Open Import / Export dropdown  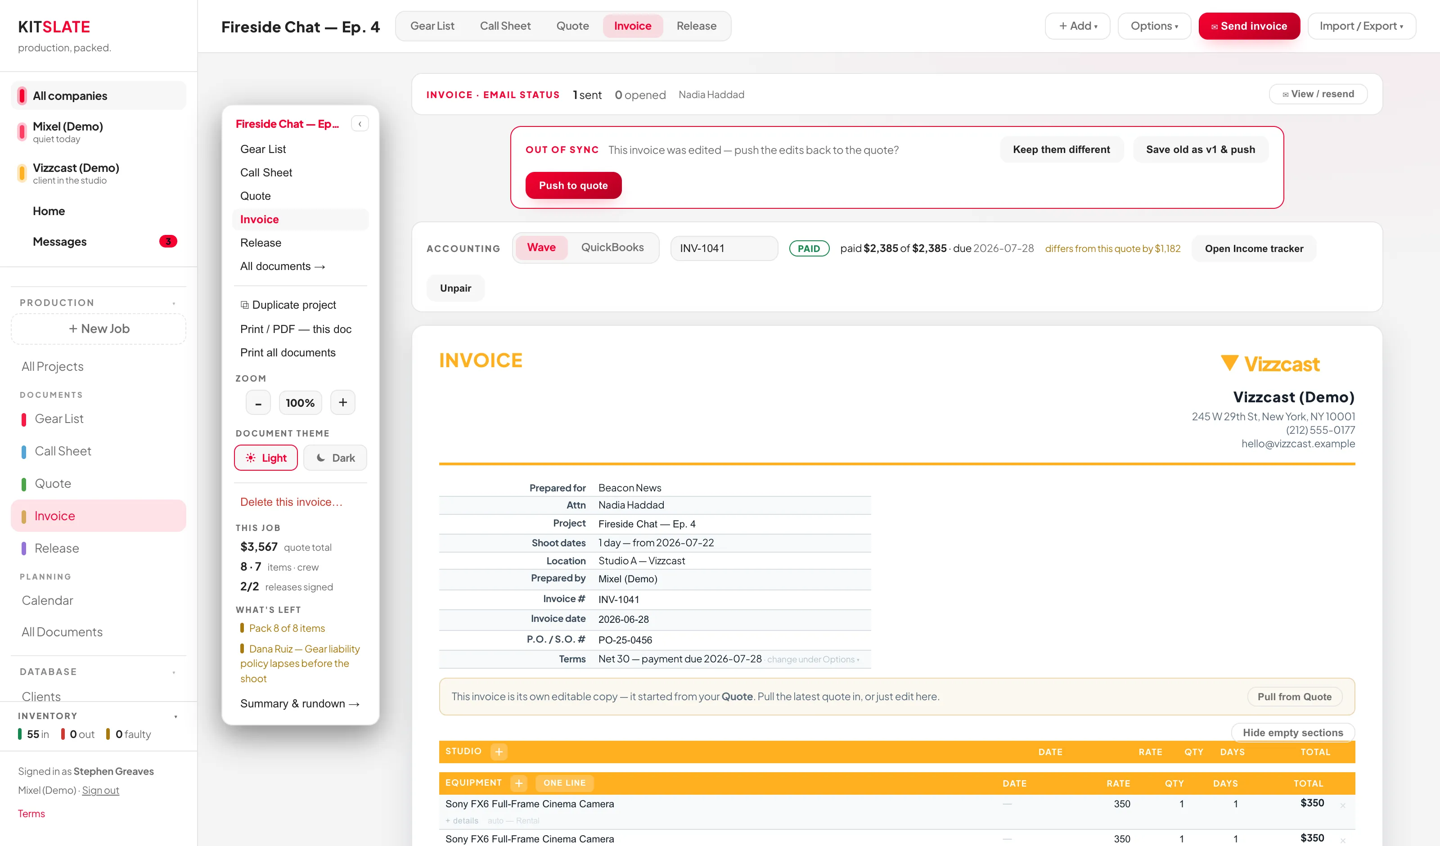[x=1361, y=26]
